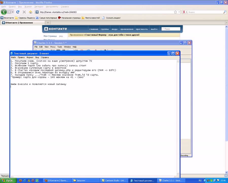The width and height of the screenshot is (228, 183).
Task: Go to Firefox Home page icon
Action: coord(31,12)
